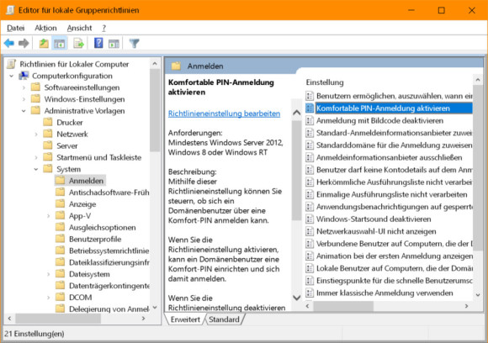Click the Export list toolbar icon
Screen dimensions: 488x343
(x=78, y=43)
